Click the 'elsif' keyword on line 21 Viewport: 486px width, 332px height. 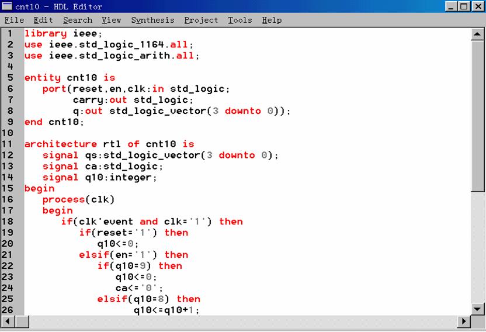tap(94, 255)
